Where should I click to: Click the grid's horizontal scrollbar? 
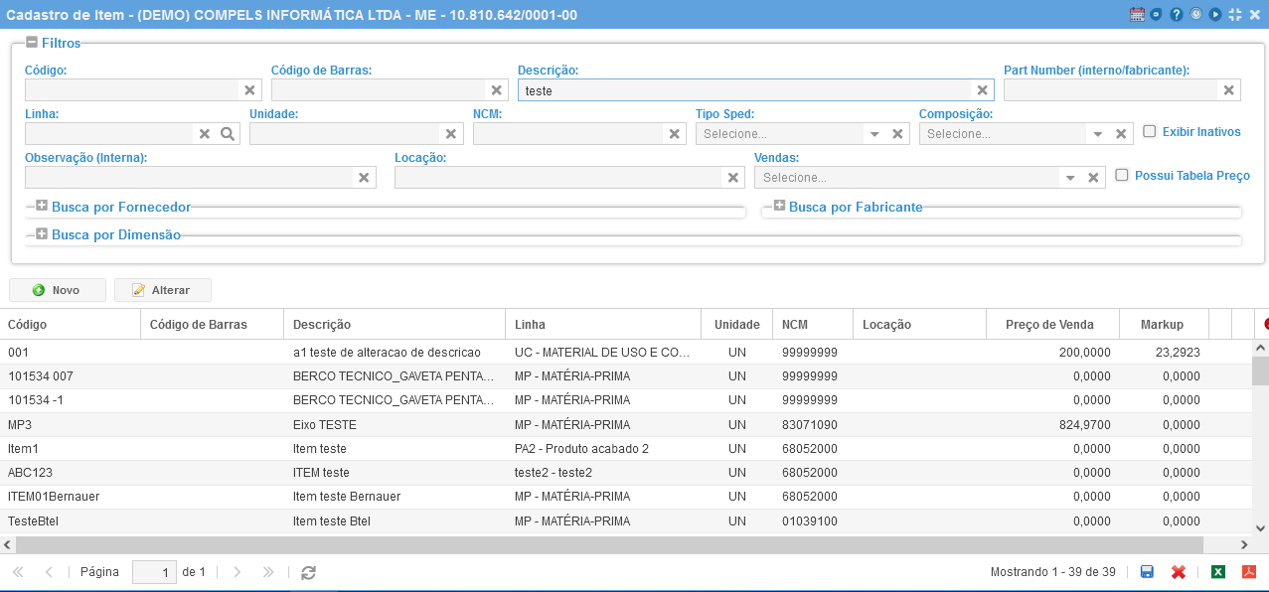point(610,545)
